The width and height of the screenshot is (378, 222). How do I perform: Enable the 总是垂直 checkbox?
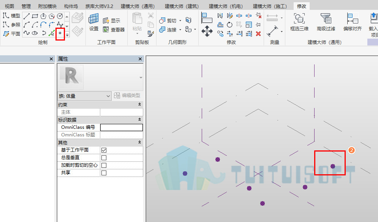104,158
